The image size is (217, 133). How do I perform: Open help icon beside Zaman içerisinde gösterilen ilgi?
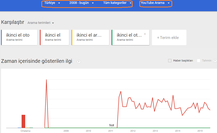[79, 62]
